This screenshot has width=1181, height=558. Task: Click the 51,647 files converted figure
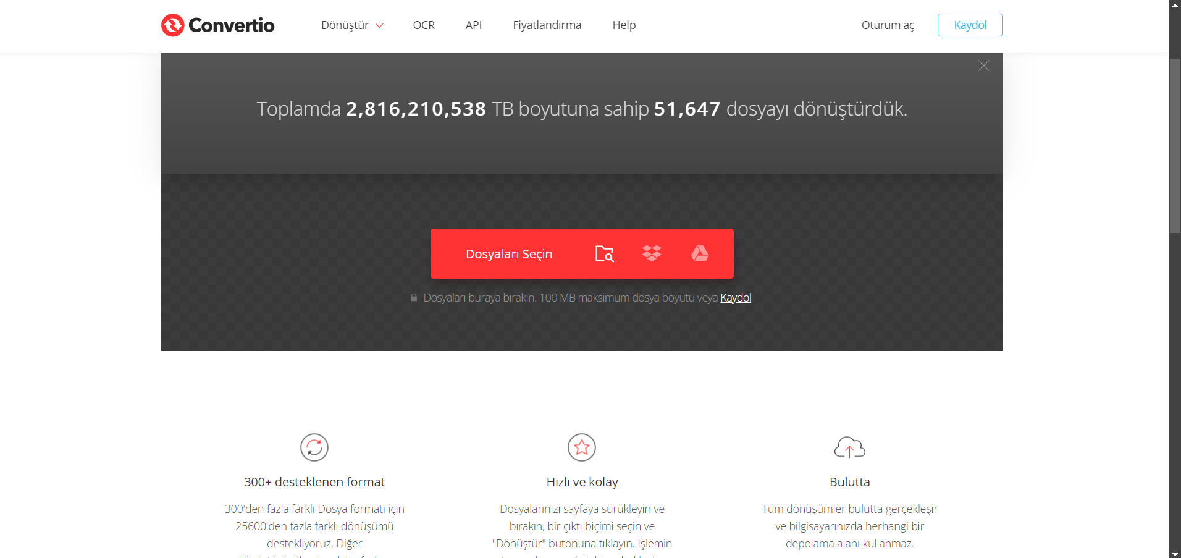coord(687,109)
